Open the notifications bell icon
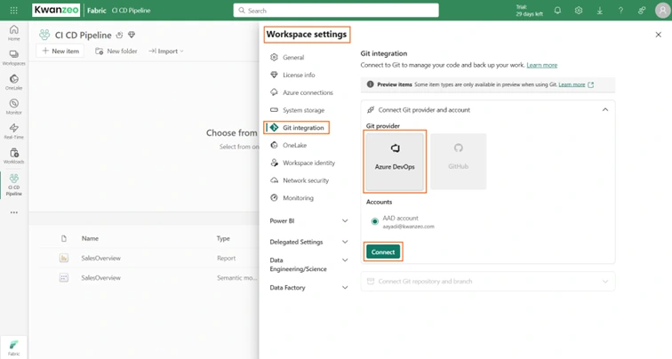Viewport: 672px width, 359px height. pos(557,11)
